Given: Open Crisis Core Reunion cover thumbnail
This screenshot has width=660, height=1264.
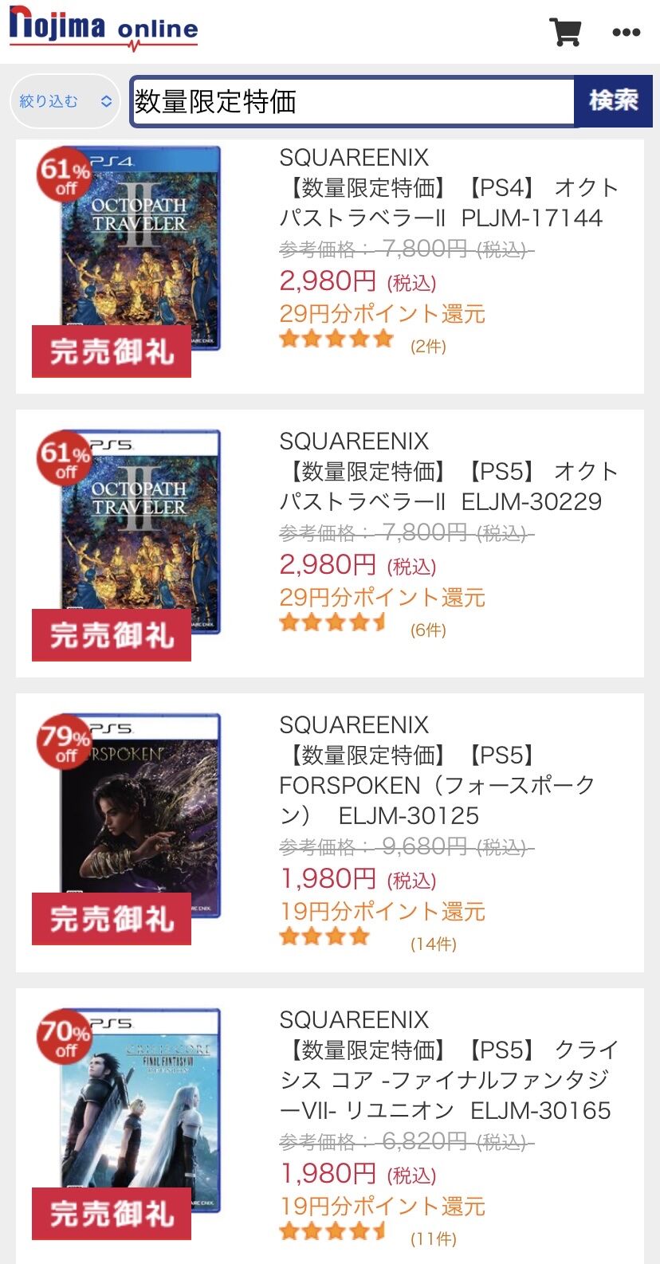Looking at the screenshot, I should 140,1110.
